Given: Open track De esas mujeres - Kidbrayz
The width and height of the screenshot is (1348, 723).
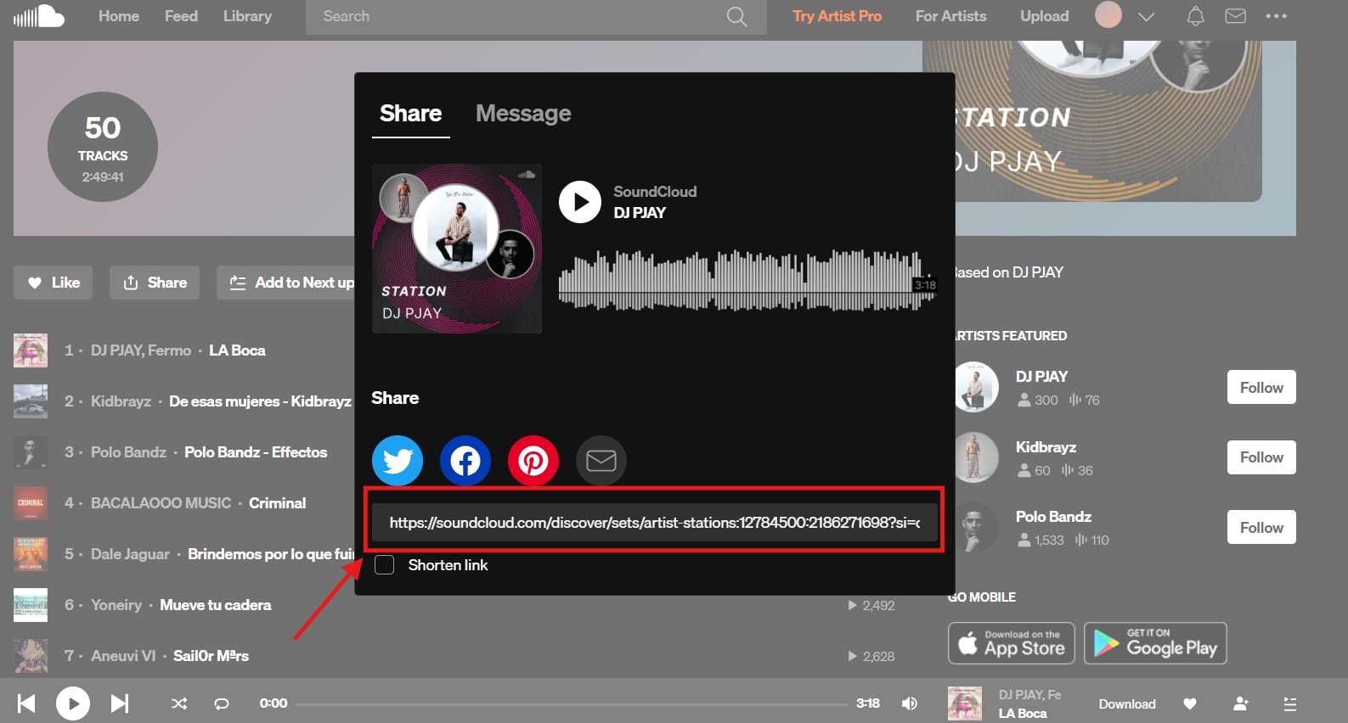Looking at the screenshot, I should [x=260, y=401].
